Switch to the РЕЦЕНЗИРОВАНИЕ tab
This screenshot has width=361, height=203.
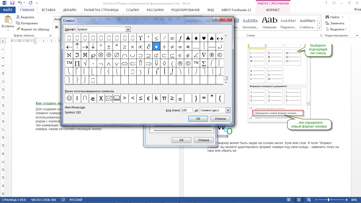(185, 10)
